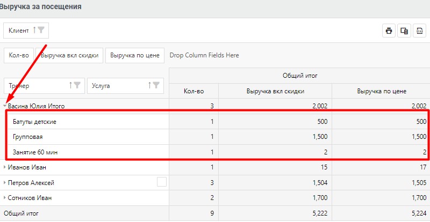Toggle sort arrow on Тренер field
This screenshot has width=430, height=222.
71,85
